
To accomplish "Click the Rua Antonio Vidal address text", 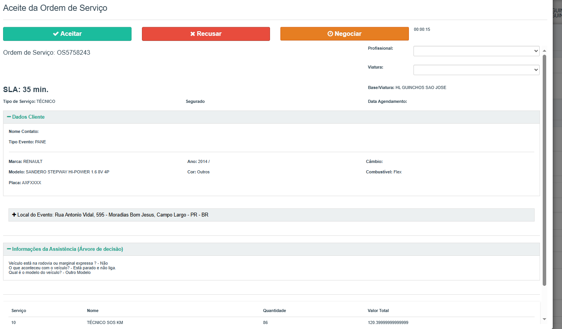I will point(132,215).
